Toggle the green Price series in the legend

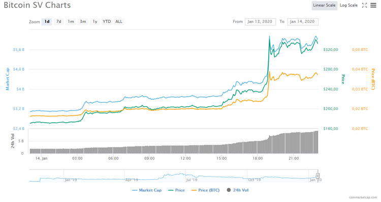(176, 190)
